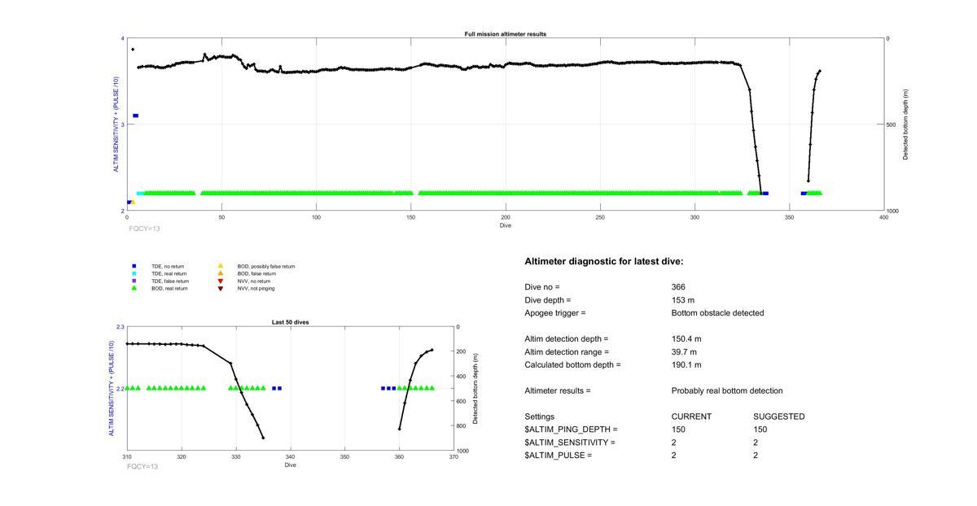Image resolution: width=977 pixels, height=506 pixels.
Task: Click 'TDE, real return' legend label
Action: [x=169, y=273]
